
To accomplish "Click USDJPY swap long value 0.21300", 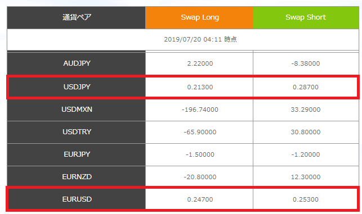I will point(200,87).
